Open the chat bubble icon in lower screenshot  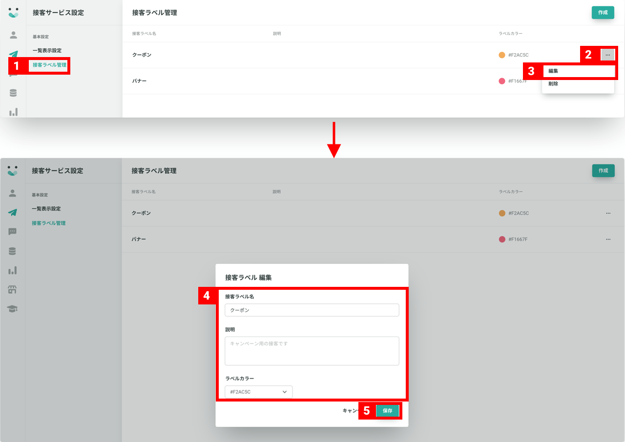(x=13, y=232)
